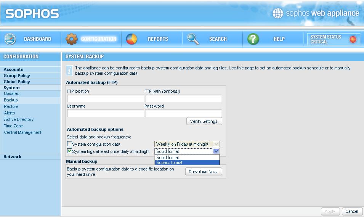Click the info icon beside the description
Image resolution: width=364 pixels, height=217 pixels.
point(69,71)
